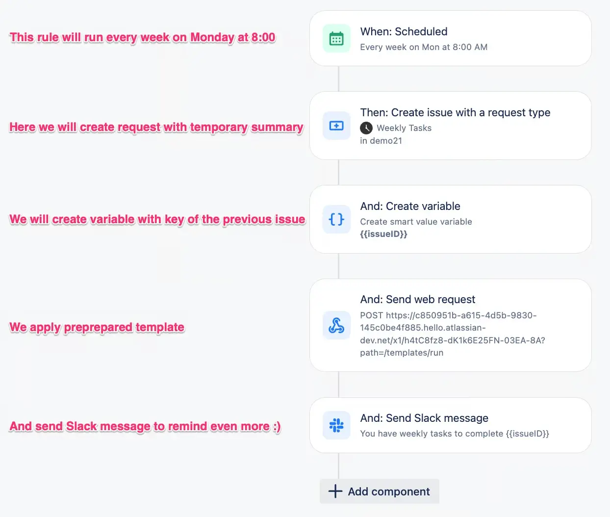Select the Send web request webhook icon

tap(336, 325)
